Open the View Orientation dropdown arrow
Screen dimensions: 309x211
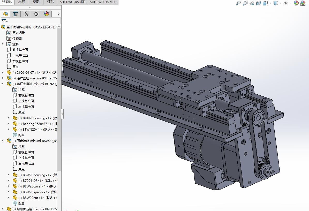coord(270,3)
